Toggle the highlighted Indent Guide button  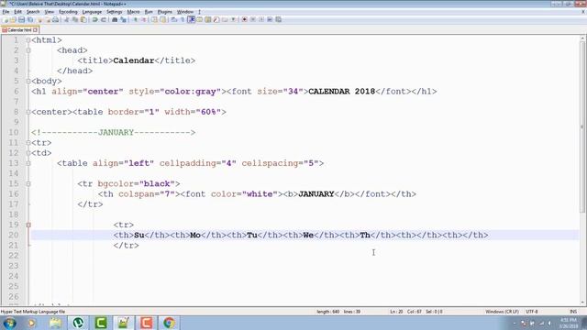(191, 19)
